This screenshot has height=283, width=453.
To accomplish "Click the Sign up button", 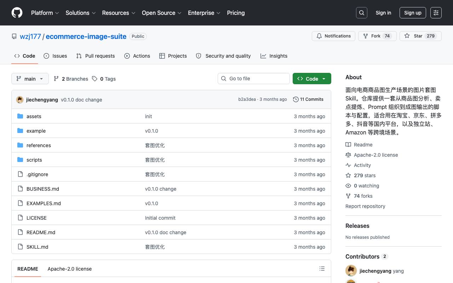I will click(x=413, y=13).
